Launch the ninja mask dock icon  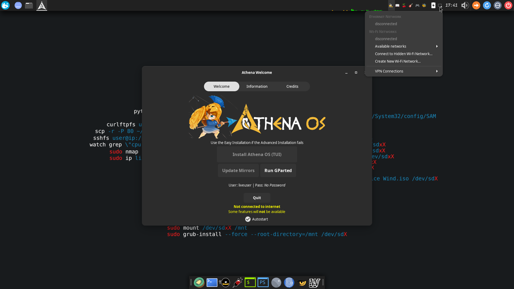point(225,282)
